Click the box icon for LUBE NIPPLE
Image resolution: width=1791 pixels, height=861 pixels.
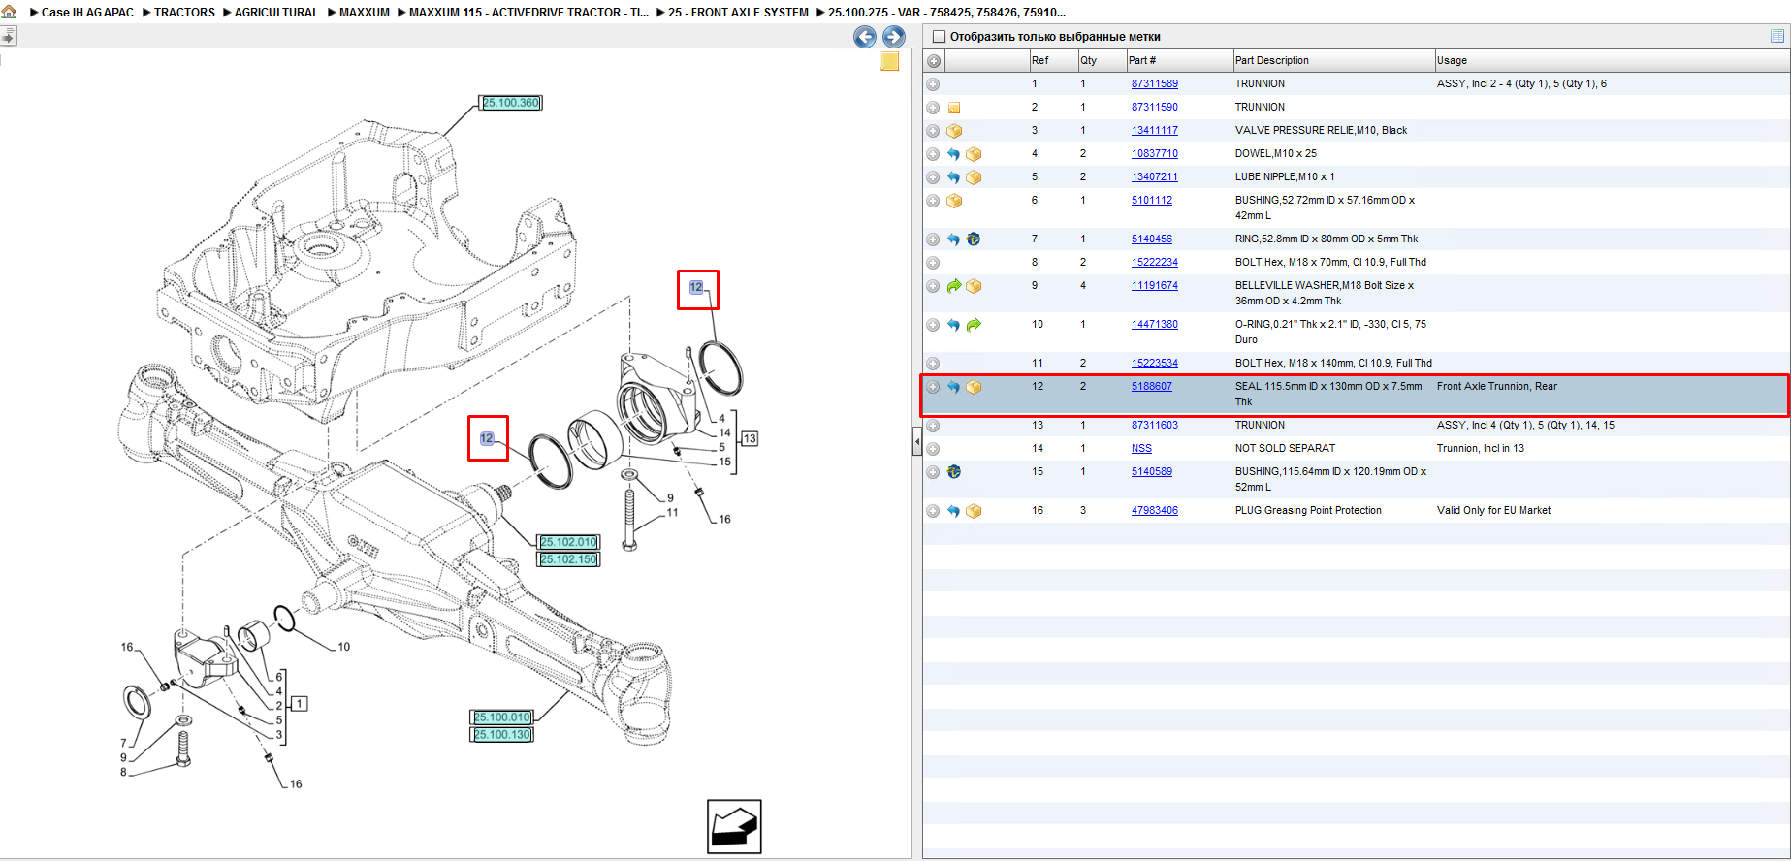tap(974, 177)
